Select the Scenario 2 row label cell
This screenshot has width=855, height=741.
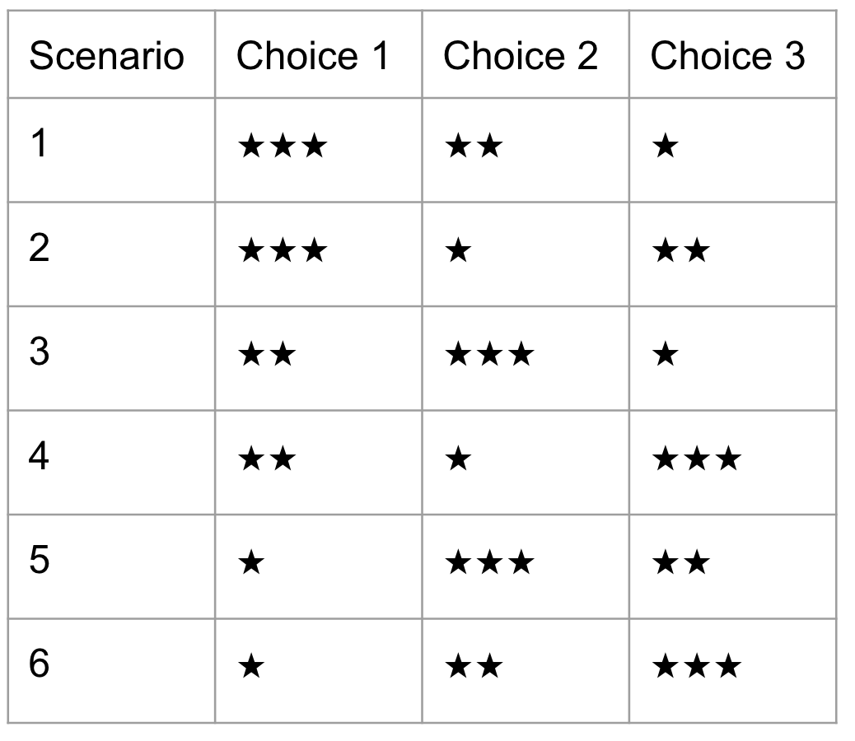[x=111, y=254]
